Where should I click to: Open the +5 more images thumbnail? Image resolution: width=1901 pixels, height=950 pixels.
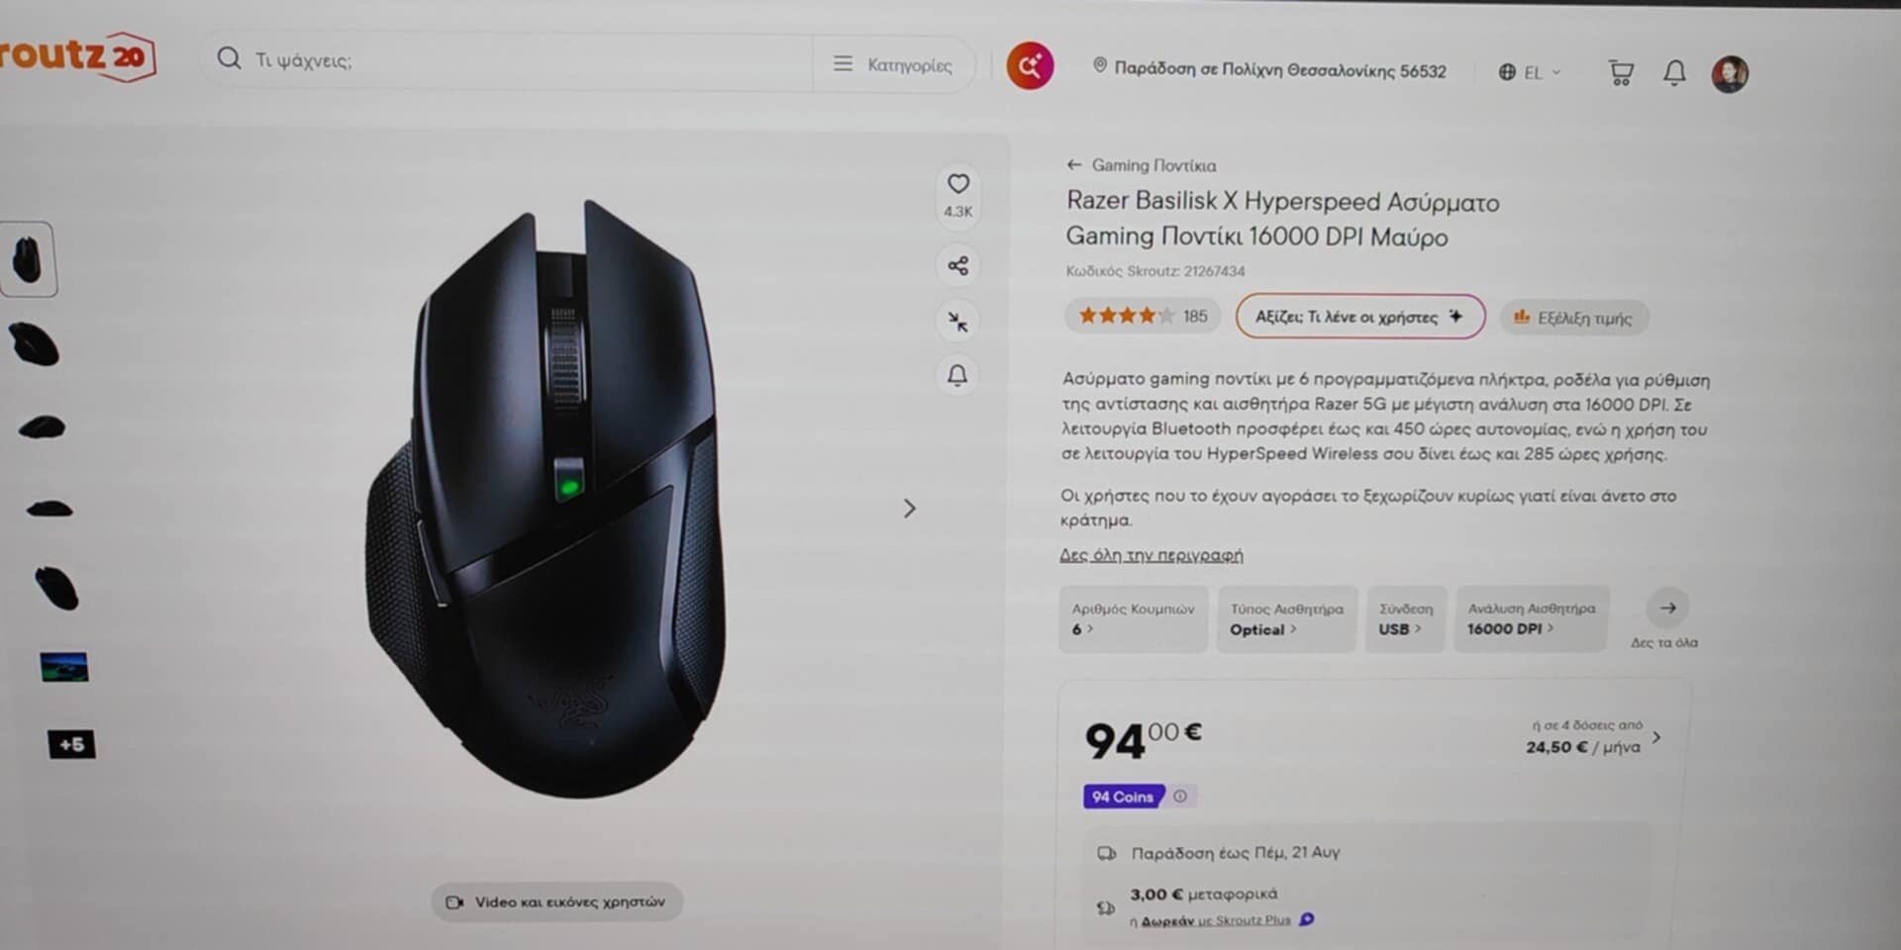click(71, 744)
